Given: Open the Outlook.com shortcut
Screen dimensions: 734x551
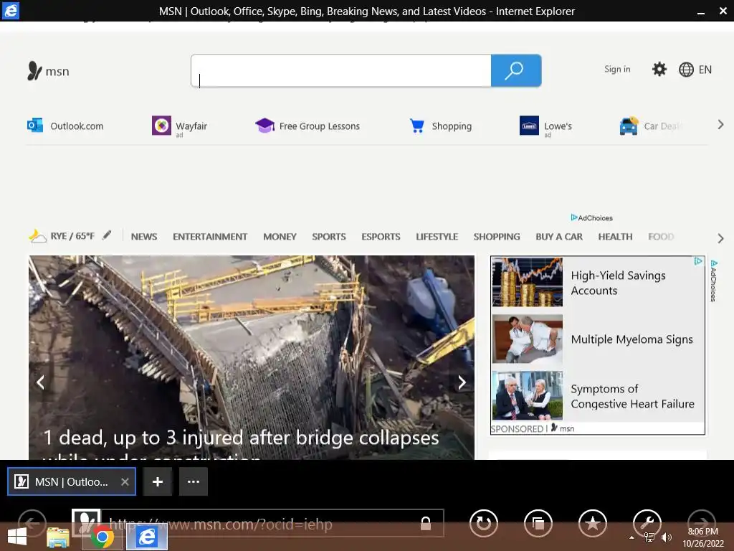Looking at the screenshot, I should click(x=65, y=126).
